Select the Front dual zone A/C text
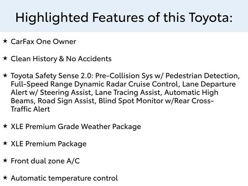The height and width of the screenshot is (186, 248). click(x=45, y=161)
